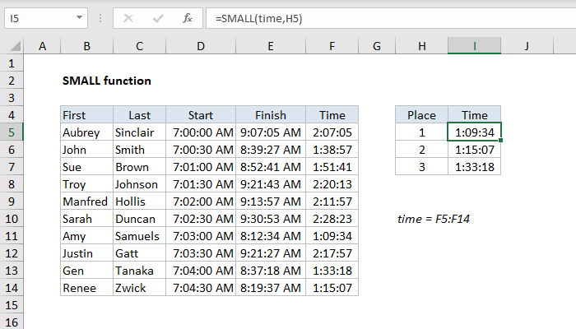Click the Finish column header cell

click(271, 115)
